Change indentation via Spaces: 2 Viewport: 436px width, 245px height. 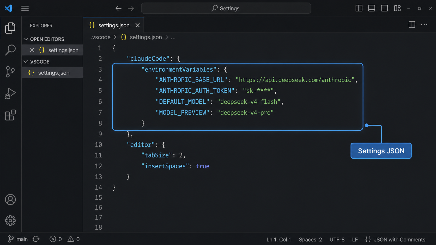[x=310, y=240]
